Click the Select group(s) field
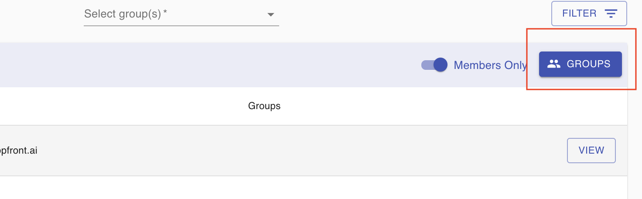 (x=181, y=14)
